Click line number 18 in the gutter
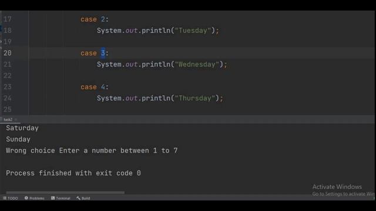This screenshot has width=376, height=211. pyautogui.click(x=8, y=30)
